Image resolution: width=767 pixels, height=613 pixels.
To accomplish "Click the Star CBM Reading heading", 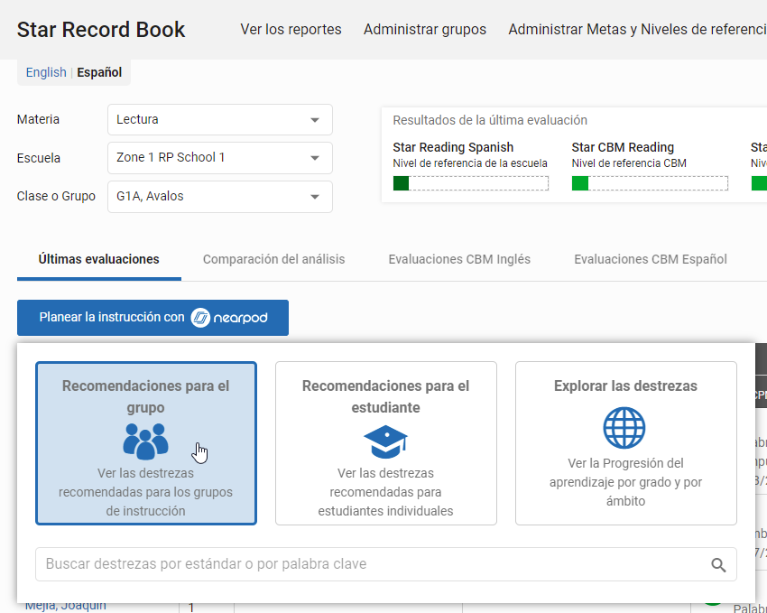I will [623, 147].
